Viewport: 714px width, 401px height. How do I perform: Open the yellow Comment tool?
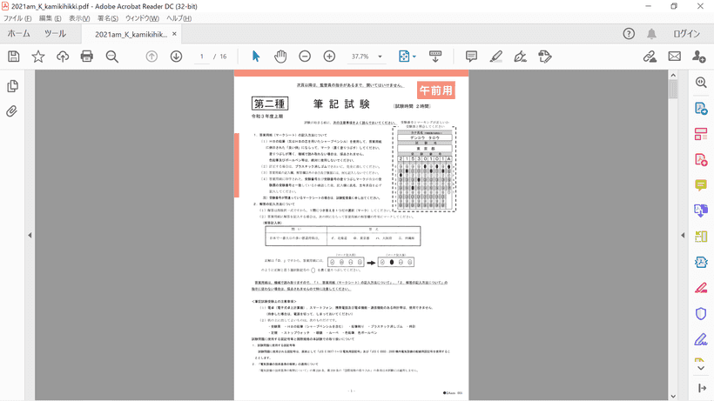click(x=701, y=185)
